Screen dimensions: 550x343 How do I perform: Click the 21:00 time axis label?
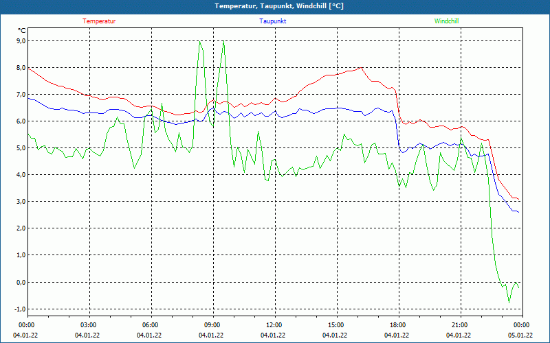[x=460, y=325]
